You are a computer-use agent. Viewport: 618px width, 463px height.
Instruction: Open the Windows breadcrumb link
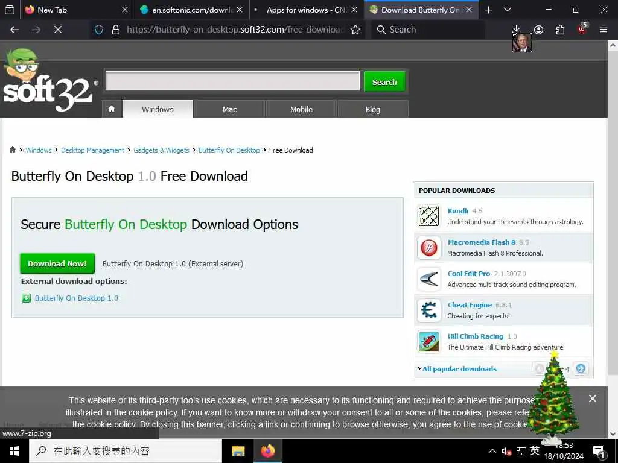tap(39, 150)
